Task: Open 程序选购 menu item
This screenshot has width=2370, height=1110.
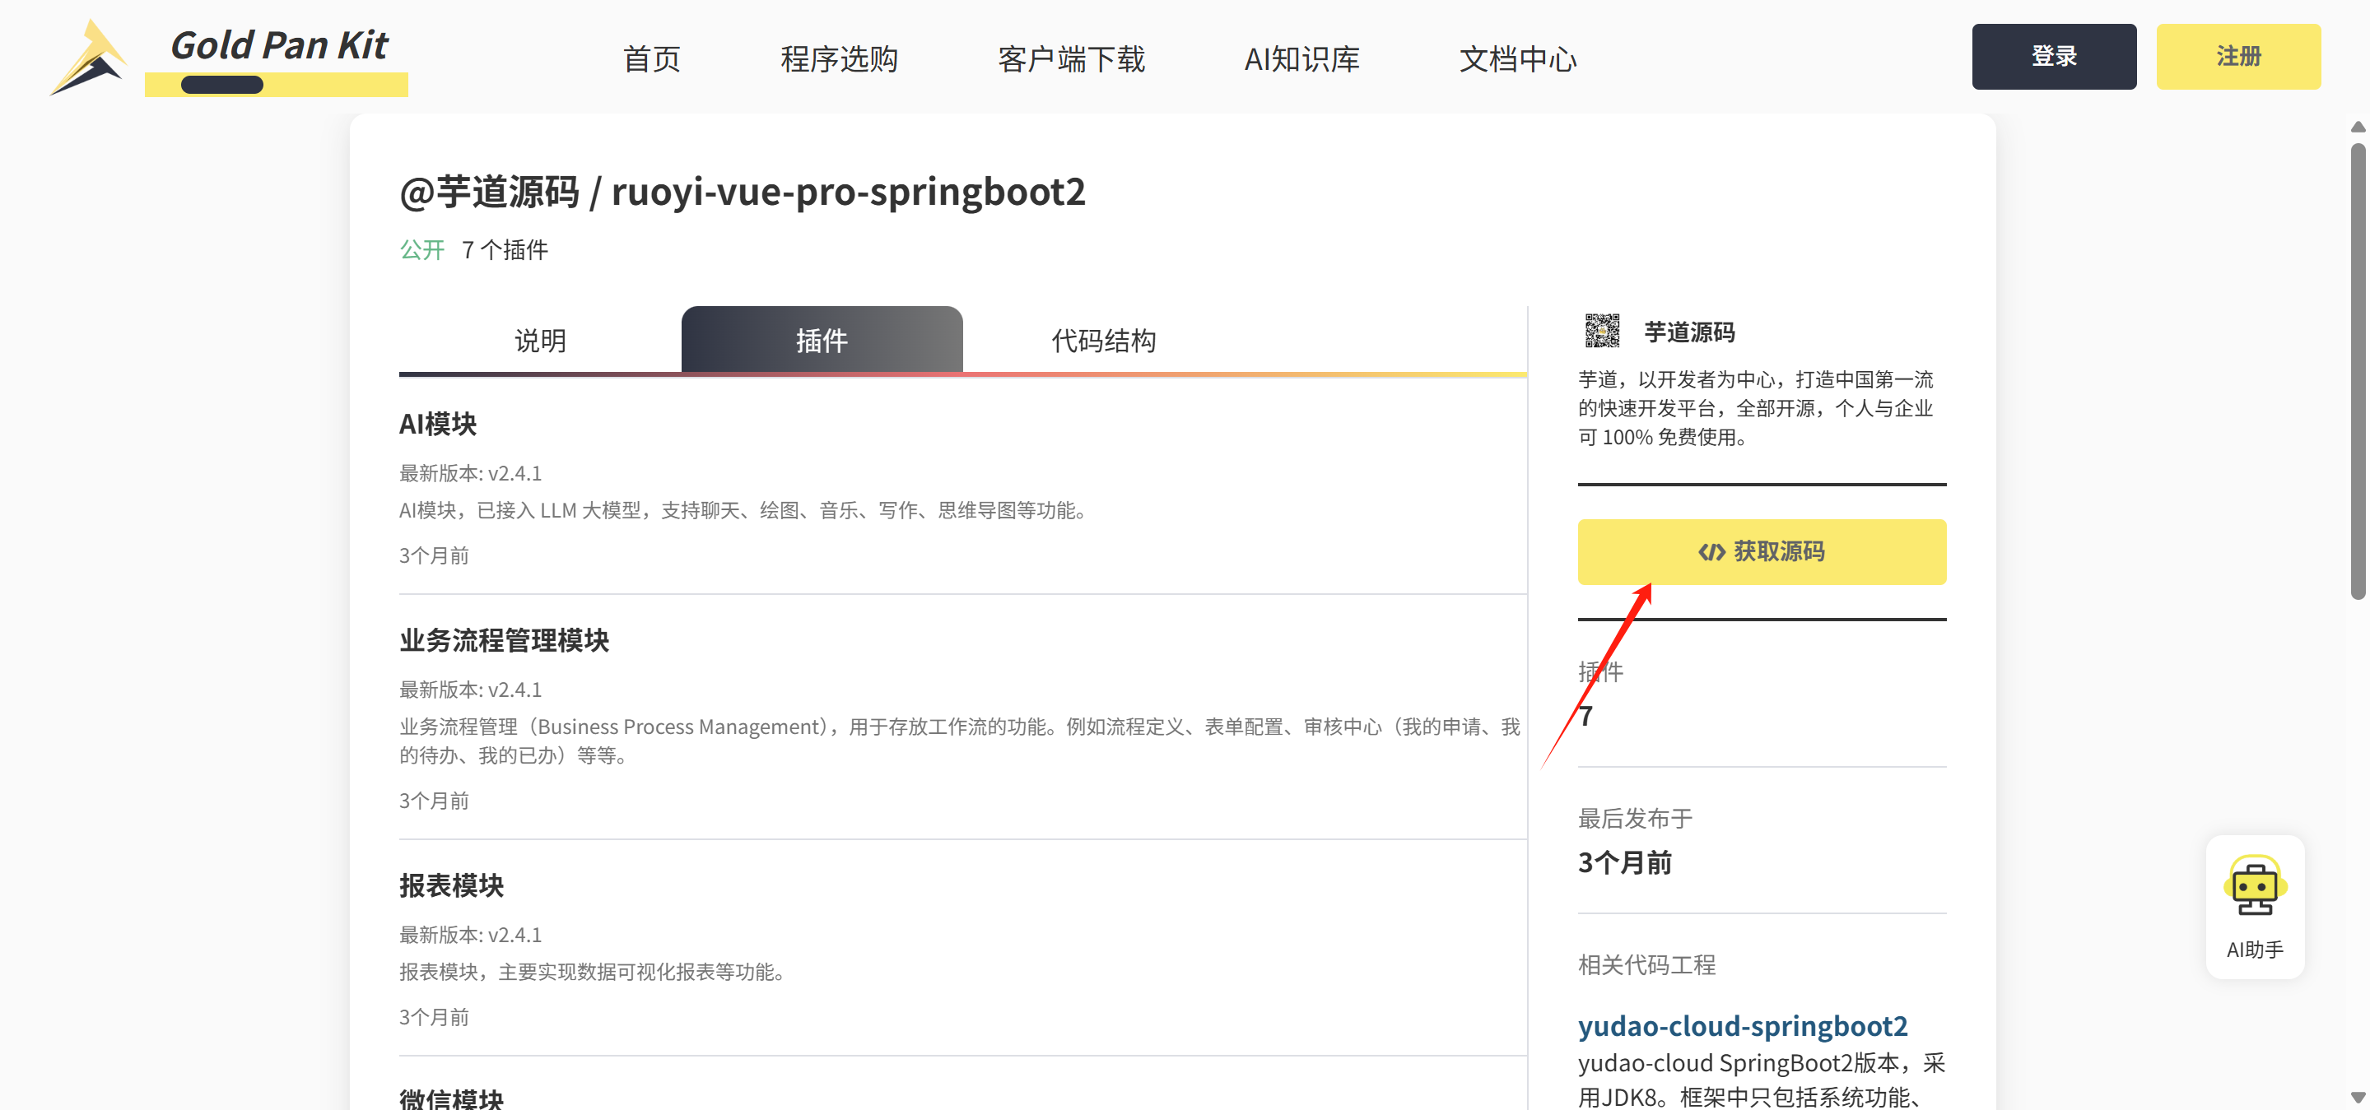Action: click(x=838, y=59)
